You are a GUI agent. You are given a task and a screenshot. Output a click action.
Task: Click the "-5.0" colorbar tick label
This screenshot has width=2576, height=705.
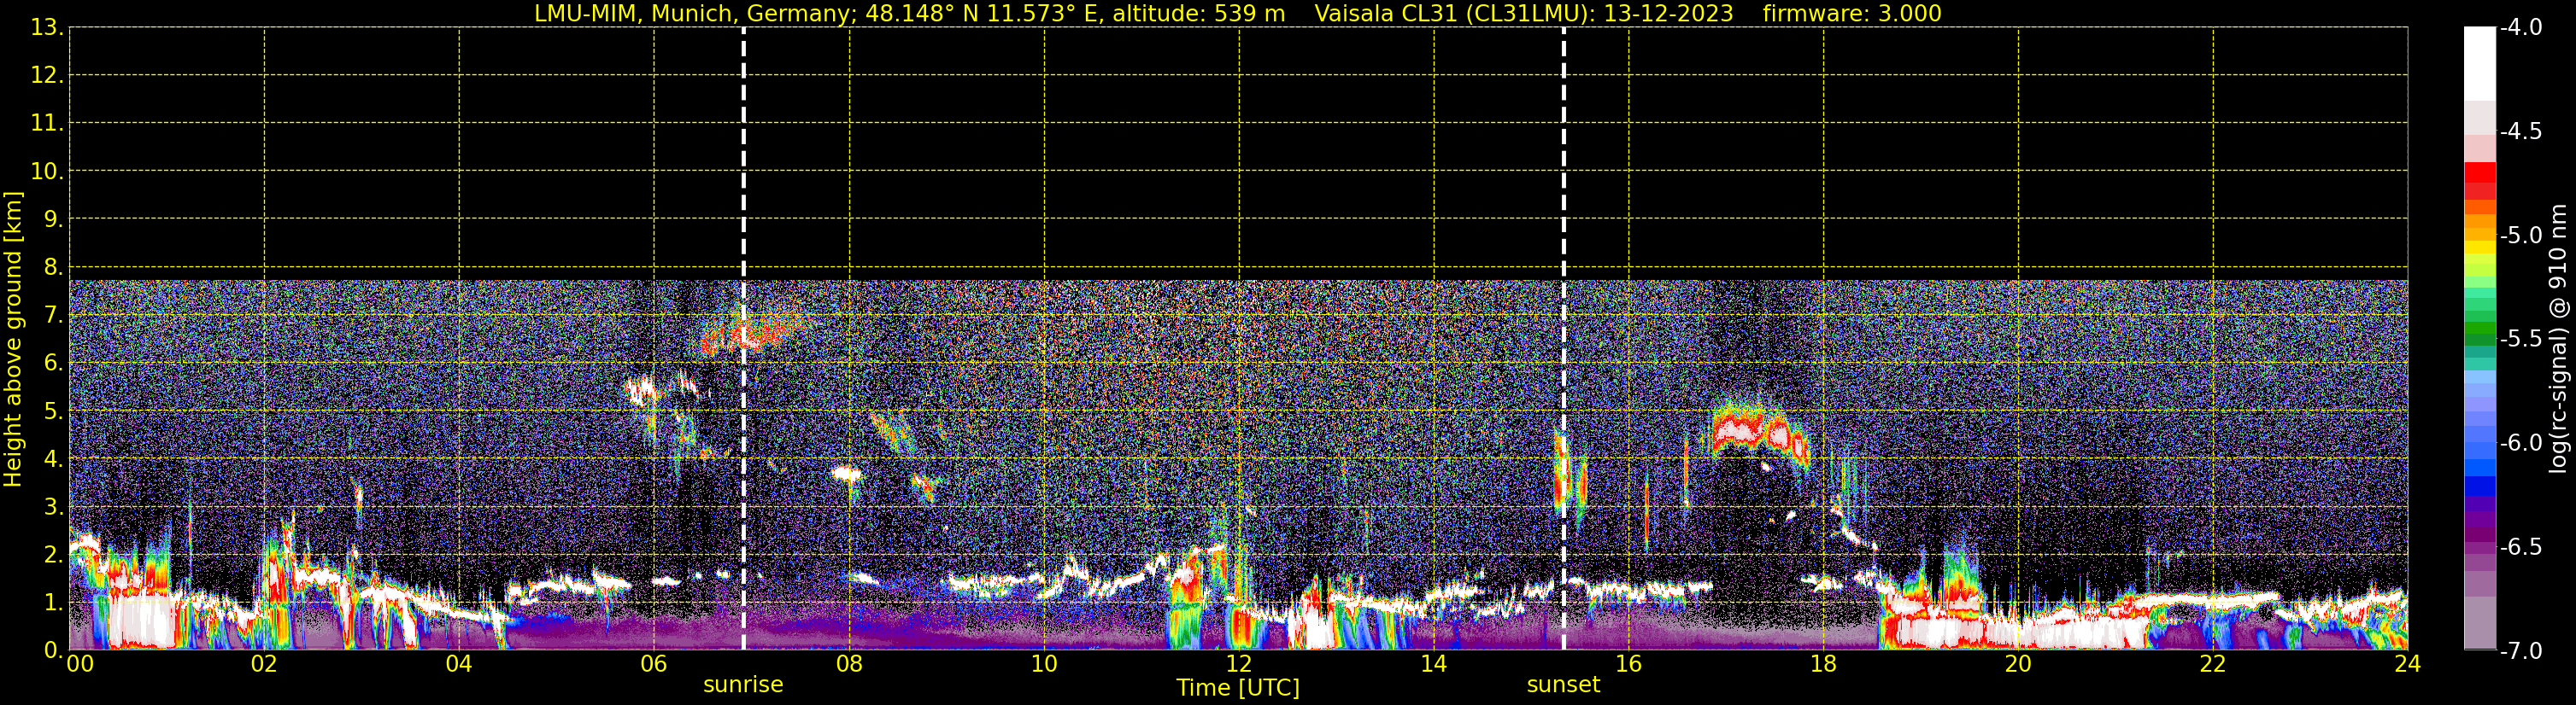pos(2520,235)
